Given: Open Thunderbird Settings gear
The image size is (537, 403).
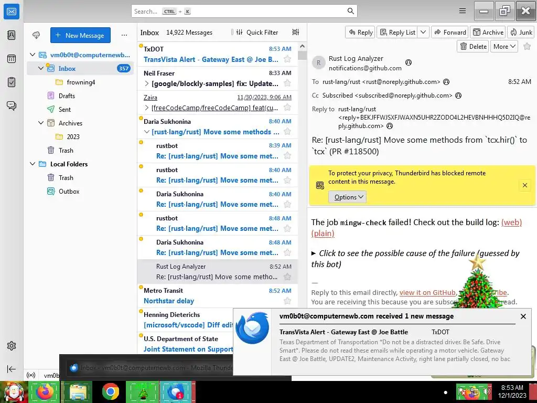Looking at the screenshot, I should coord(12,346).
